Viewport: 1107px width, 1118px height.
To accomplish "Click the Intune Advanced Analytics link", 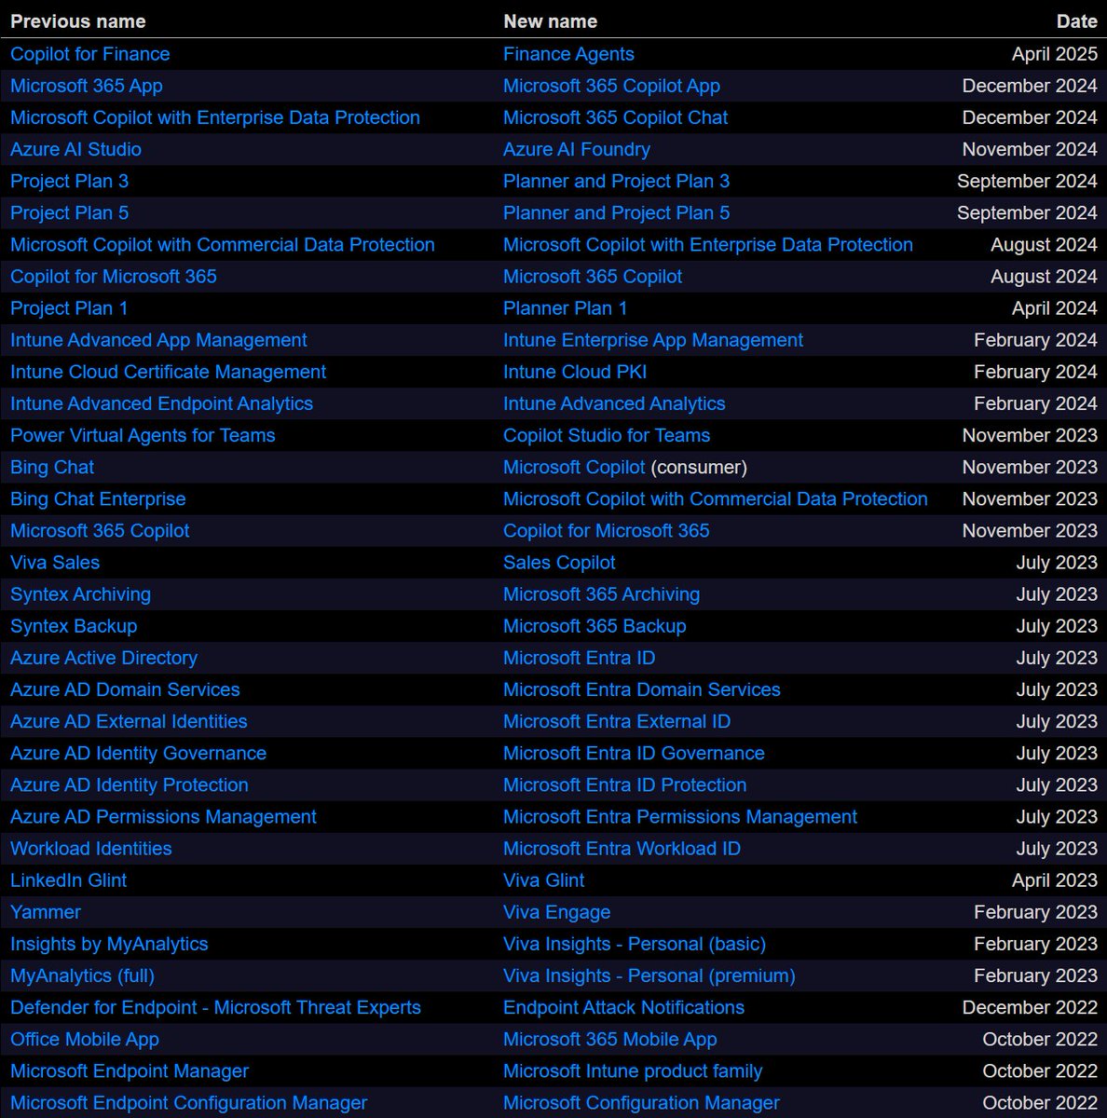I will (x=614, y=403).
